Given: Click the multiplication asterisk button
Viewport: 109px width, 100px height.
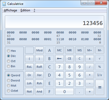Looking at the screenshot, I should (90, 75).
